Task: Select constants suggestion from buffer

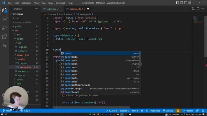Action: 100,57
